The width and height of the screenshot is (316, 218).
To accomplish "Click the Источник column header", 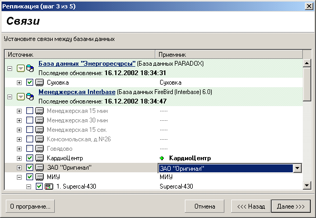I will pos(80,55).
